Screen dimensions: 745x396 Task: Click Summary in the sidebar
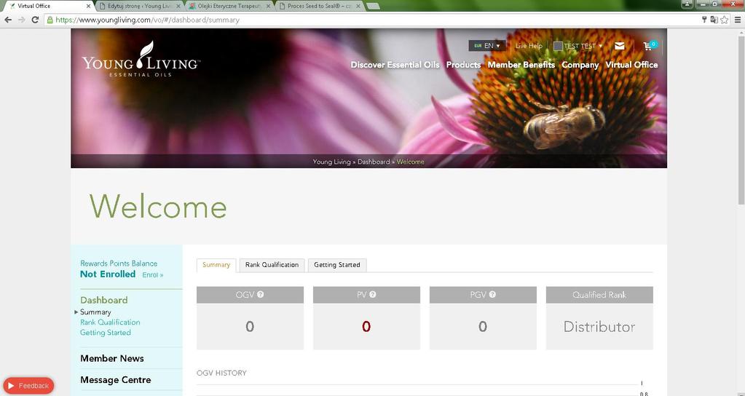coord(95,312)
